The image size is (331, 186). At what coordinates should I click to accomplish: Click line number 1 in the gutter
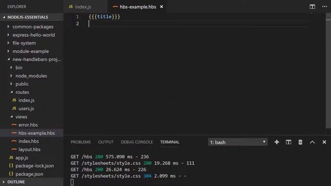click(x=77, y=17)
